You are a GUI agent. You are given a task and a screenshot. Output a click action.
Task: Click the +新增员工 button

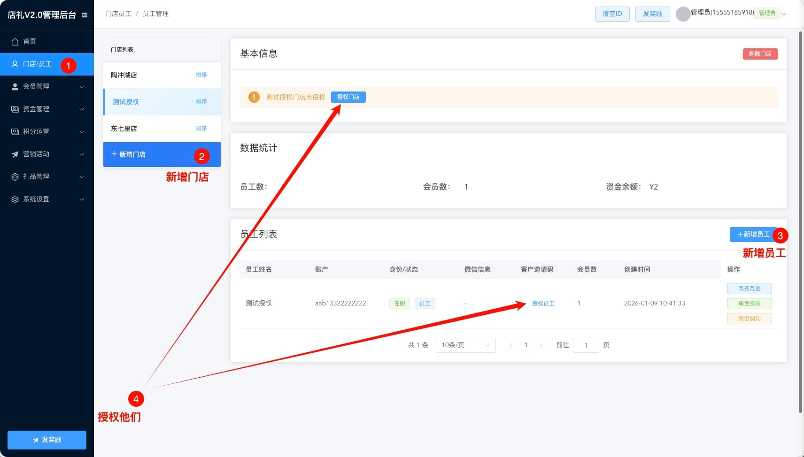pyautogui.click(x=753, y=235)
